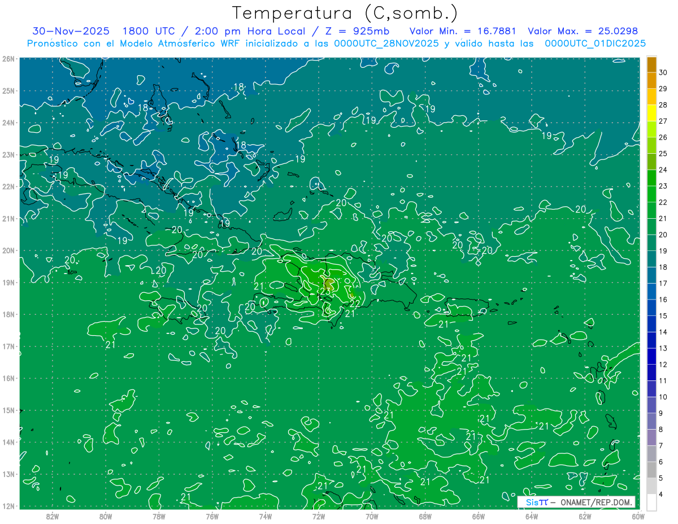
Task: Click the "ONAMET/REP.DOM." credit label
Action: [x=597, y=502]
